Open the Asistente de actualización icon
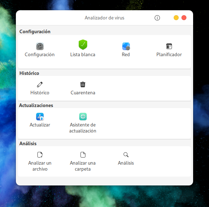This screenshot has height=207, width=209. [x=83, y=117]
